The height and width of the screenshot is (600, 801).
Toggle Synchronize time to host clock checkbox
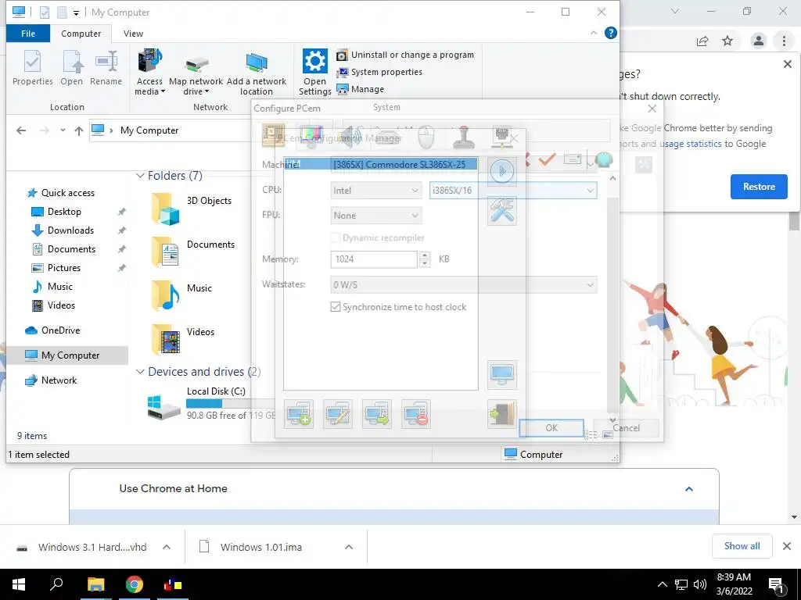[x=336, y=307]
